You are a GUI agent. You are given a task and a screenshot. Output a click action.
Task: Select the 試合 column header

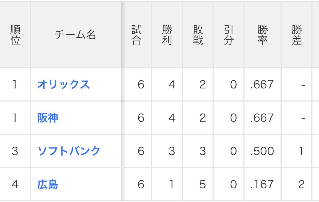[136, 35]
